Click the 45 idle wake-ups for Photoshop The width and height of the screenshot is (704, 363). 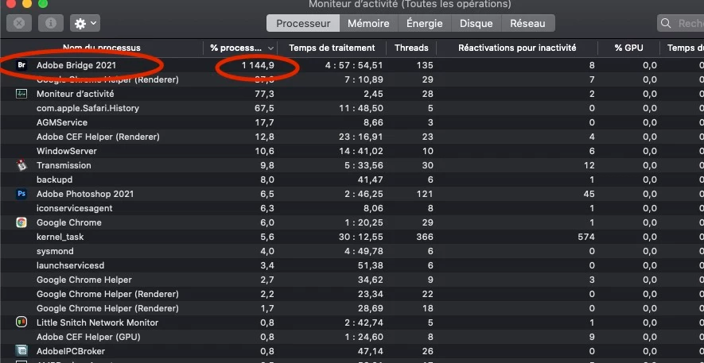589,194
